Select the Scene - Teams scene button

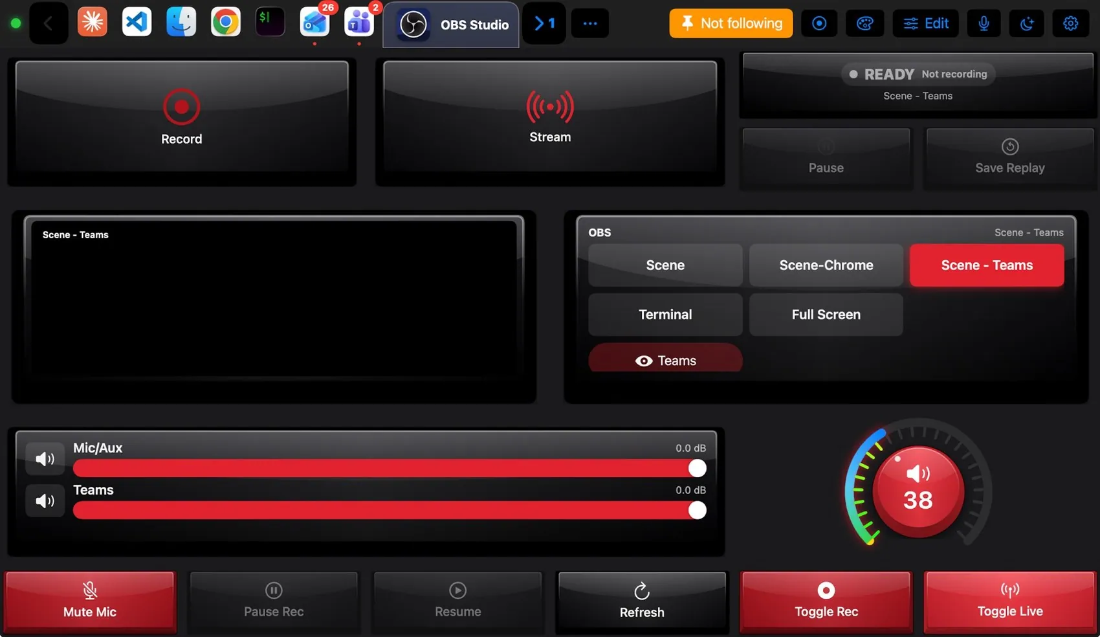pyautogui.click(x=987, y=265)
